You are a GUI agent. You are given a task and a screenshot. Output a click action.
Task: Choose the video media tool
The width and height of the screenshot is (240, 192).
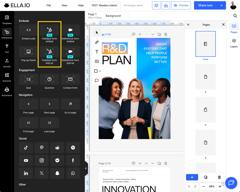click(97, 61)
